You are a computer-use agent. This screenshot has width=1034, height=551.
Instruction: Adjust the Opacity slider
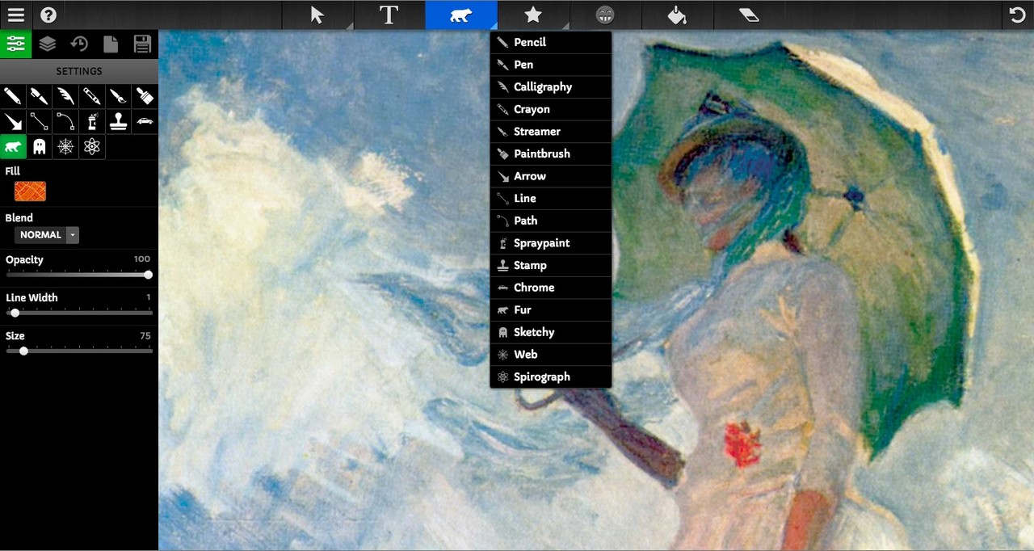point(148,275)
